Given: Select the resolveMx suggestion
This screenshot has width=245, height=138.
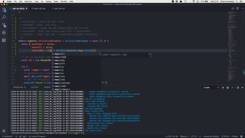Looking at the screenshot, I should pos(76,86).
